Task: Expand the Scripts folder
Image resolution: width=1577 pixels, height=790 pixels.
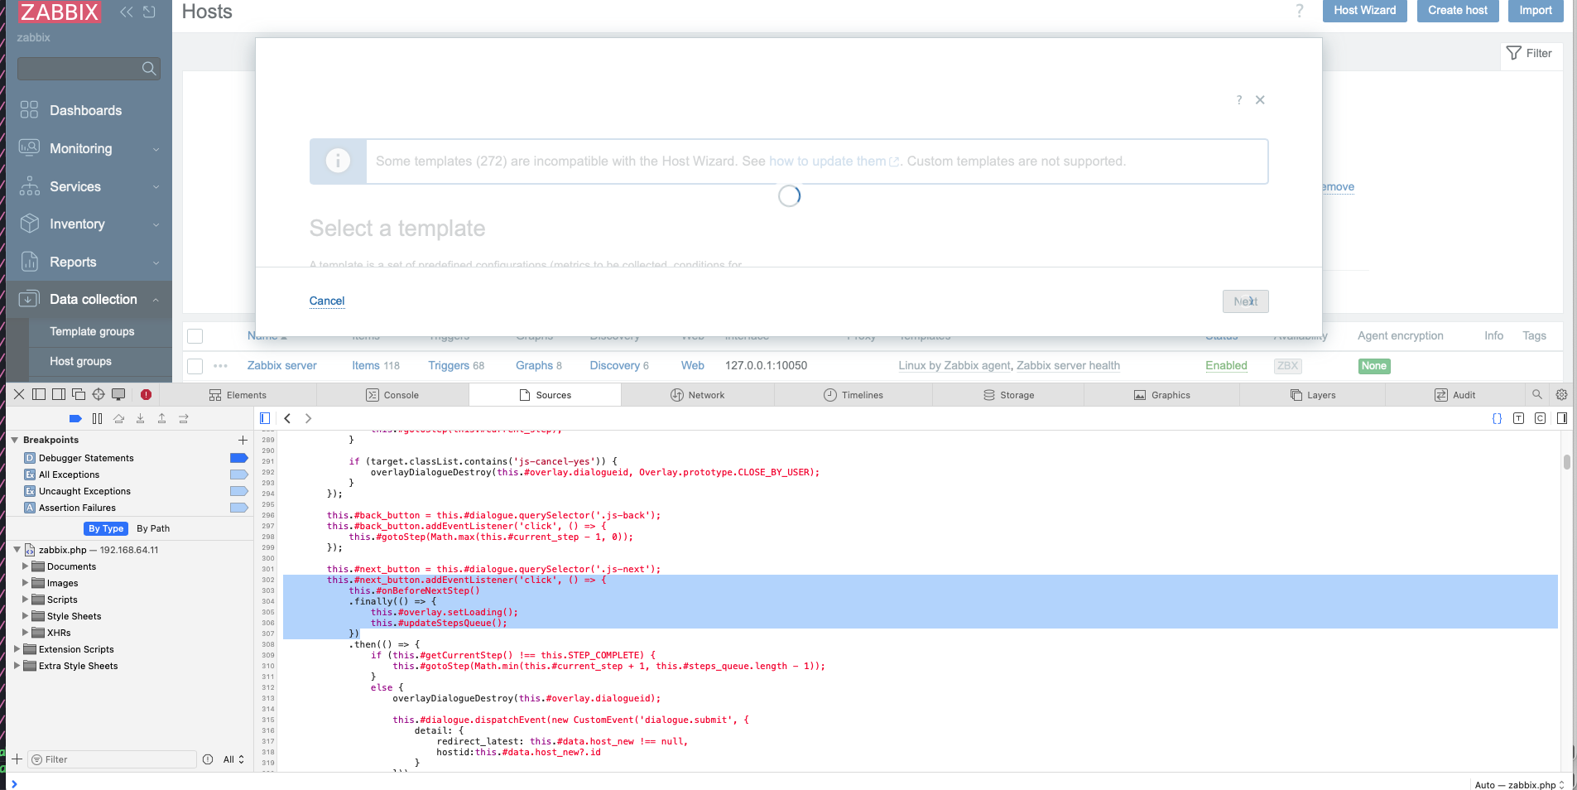Action: click(x=25, y=600)
